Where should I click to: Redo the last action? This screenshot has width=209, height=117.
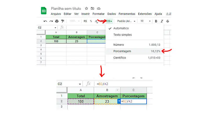(51, 21)
